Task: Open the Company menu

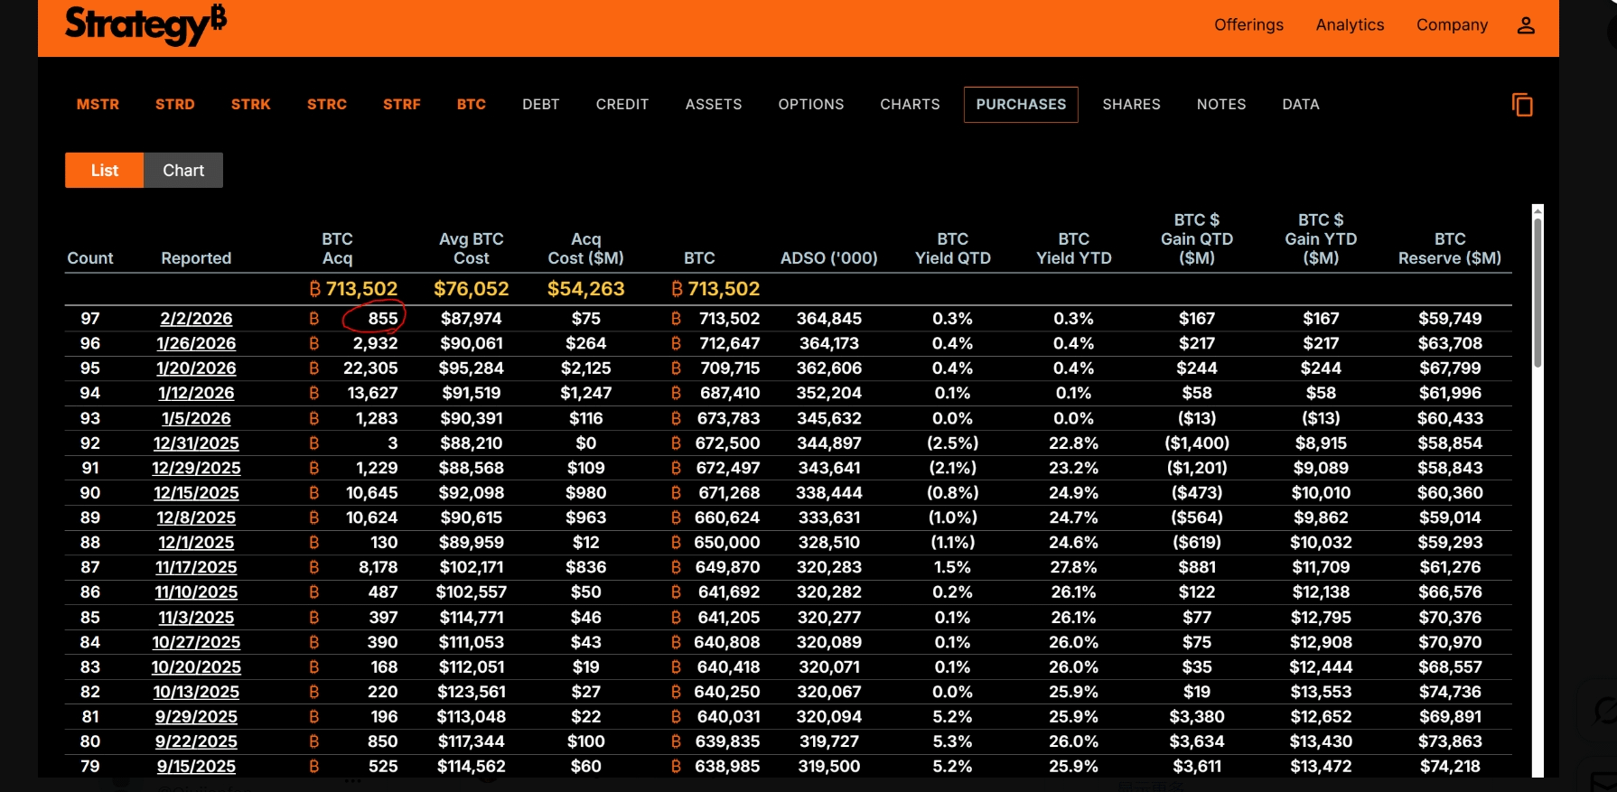Action: coord(1452,25)
